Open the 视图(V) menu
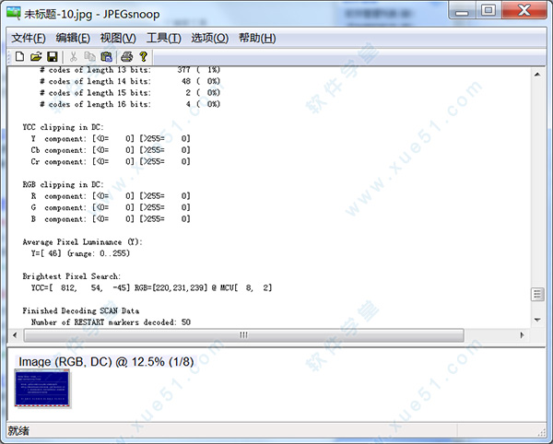This screenshot has height=444, width=553. [118, 38]
